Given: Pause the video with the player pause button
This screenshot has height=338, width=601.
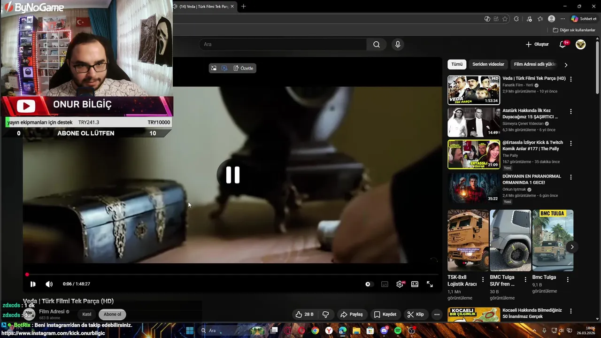Looking at the screenshot, I should [33, 284].
